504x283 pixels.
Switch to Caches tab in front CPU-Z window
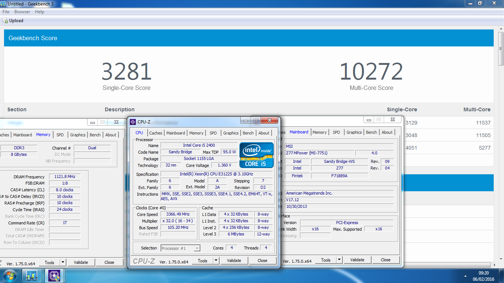[156, 133]
